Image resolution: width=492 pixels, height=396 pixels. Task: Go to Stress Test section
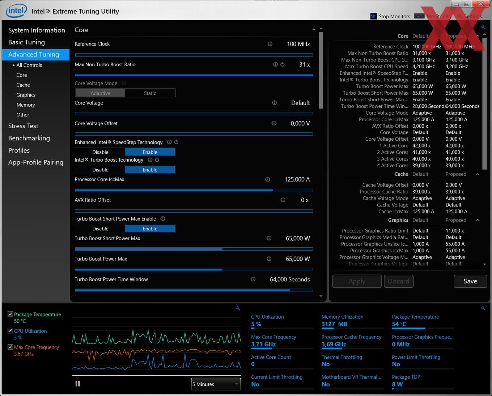coord(23,126)
